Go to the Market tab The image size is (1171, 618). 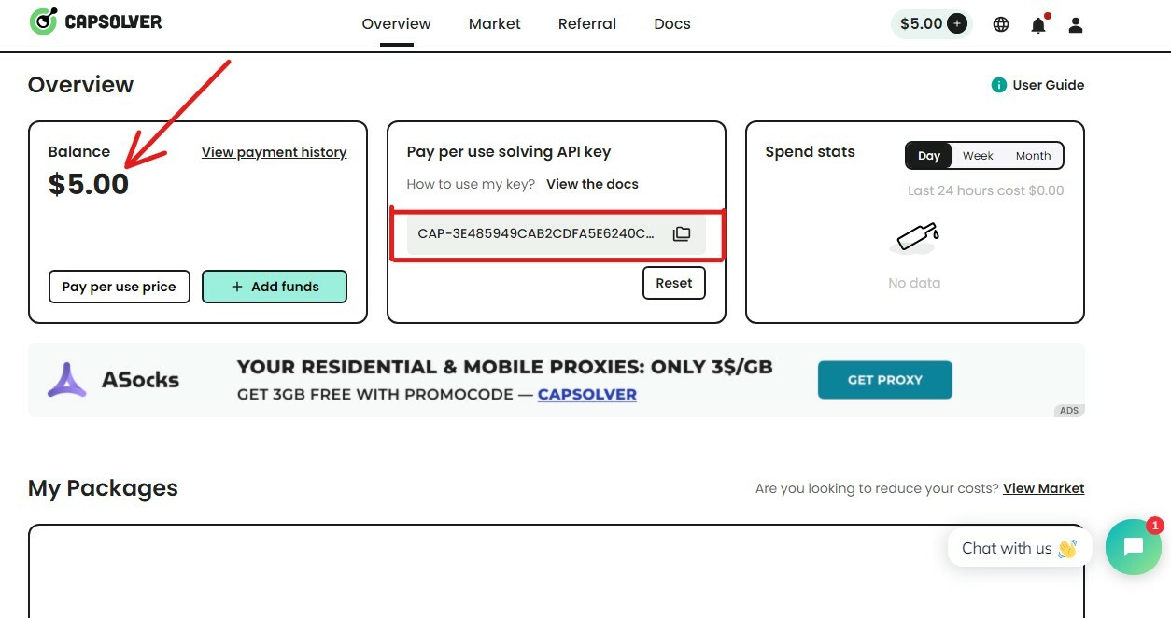495,24
